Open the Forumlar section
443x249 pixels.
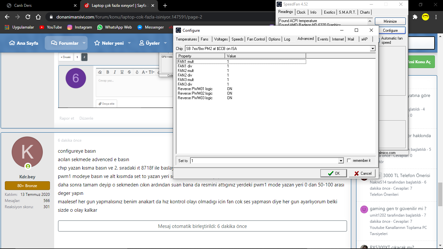[65, 43]
